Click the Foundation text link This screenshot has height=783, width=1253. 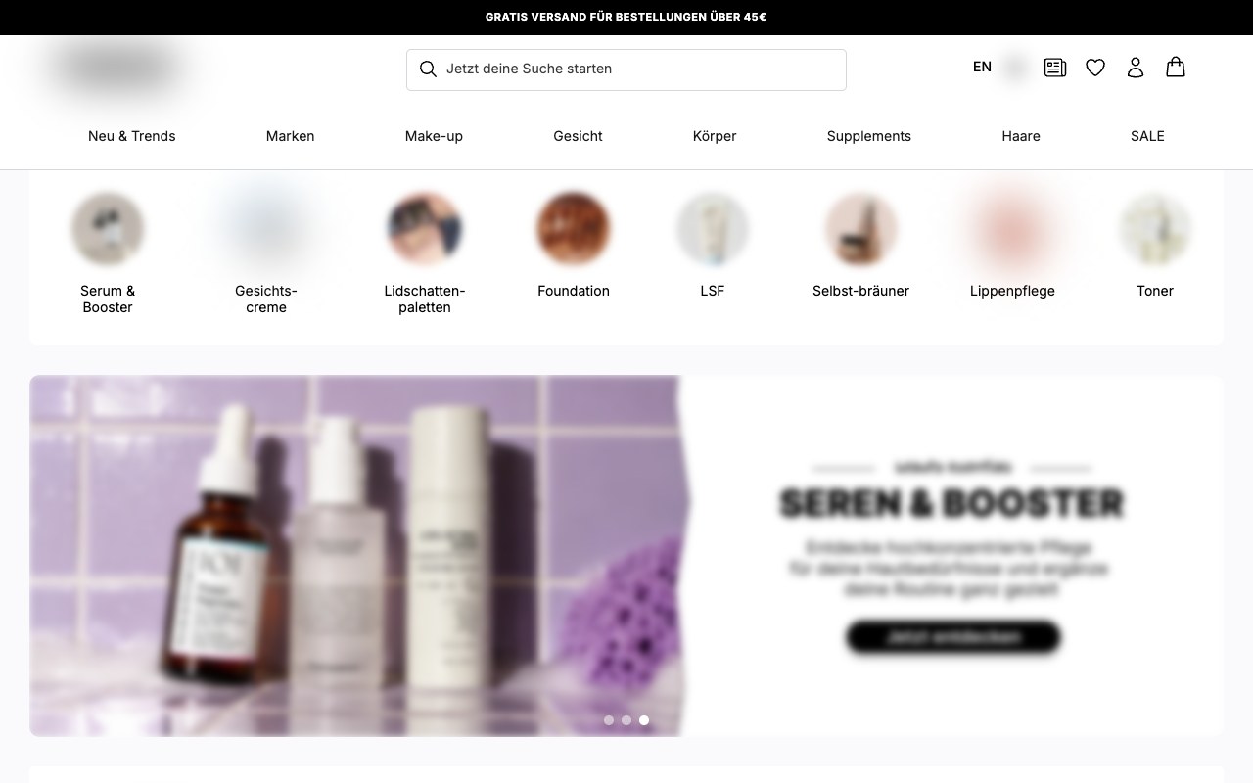[x=574, y=291]
